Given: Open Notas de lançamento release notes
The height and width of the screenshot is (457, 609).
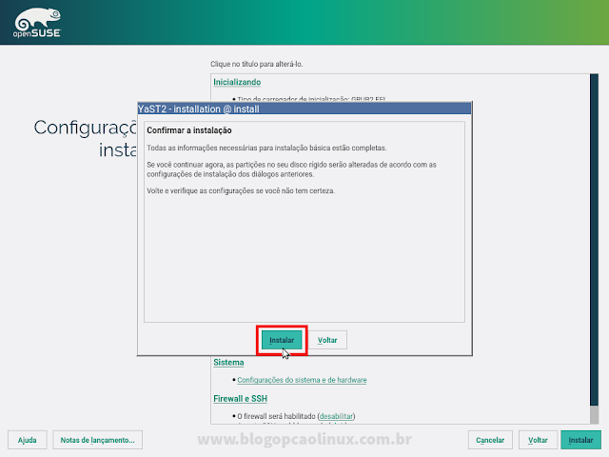Looking at the screenshot, I should 97,440.
